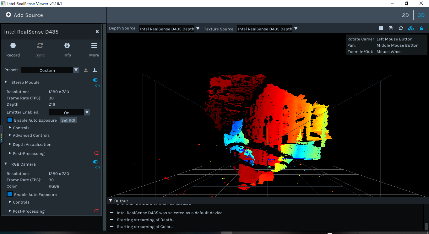This screenshot has height=234, width=429.
Task: Open the device Info icon
Action: (x=67, y=45)
